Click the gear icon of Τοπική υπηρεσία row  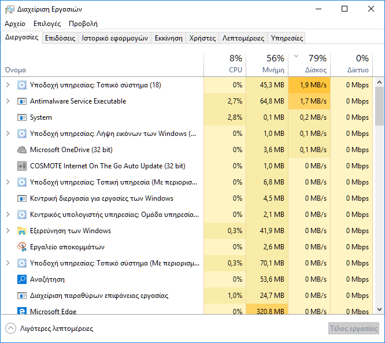pyautogui.click(x=22, y=182)
